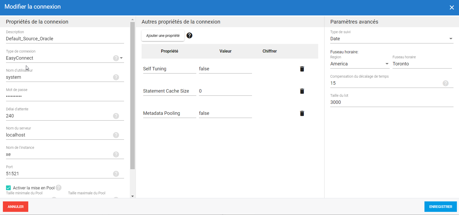
Task: Show help for Port field
Action: click(x=116, y=174)
